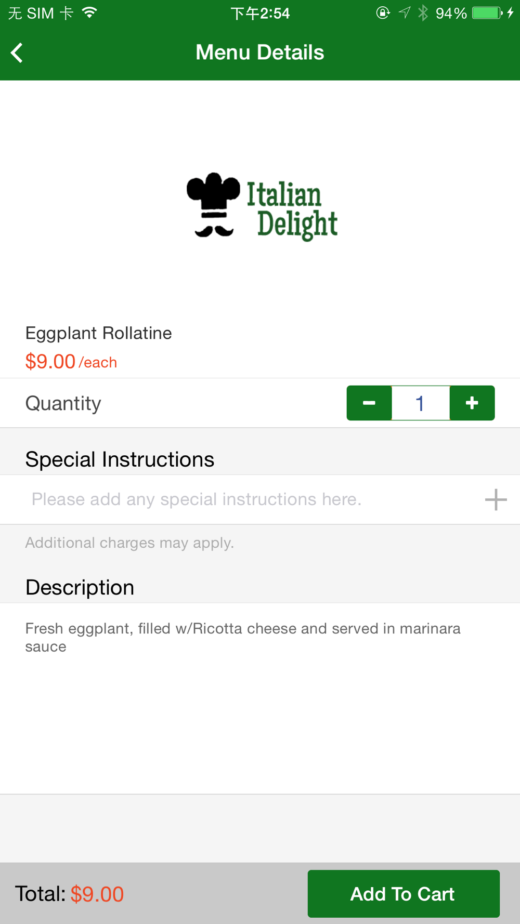This screenshot has width=520, height=924.
Task: Focus the special instructions text field
Action: (x=244, y=499)
